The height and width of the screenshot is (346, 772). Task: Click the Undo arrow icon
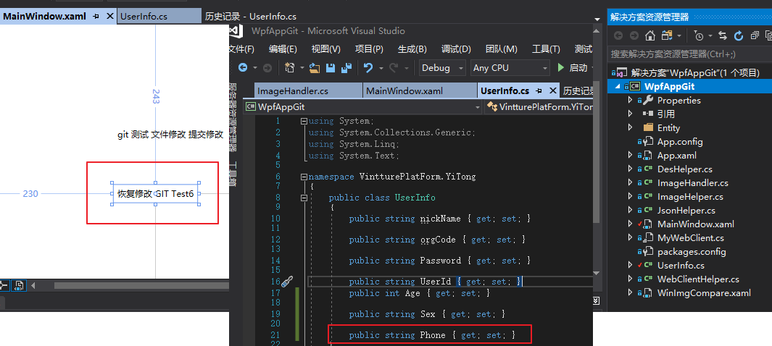(x=368, y=68)
